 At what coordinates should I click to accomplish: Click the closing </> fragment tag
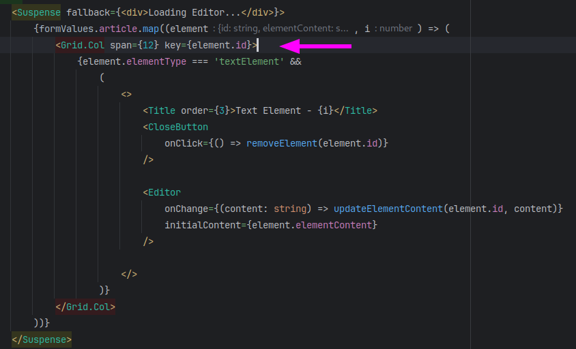129,274
